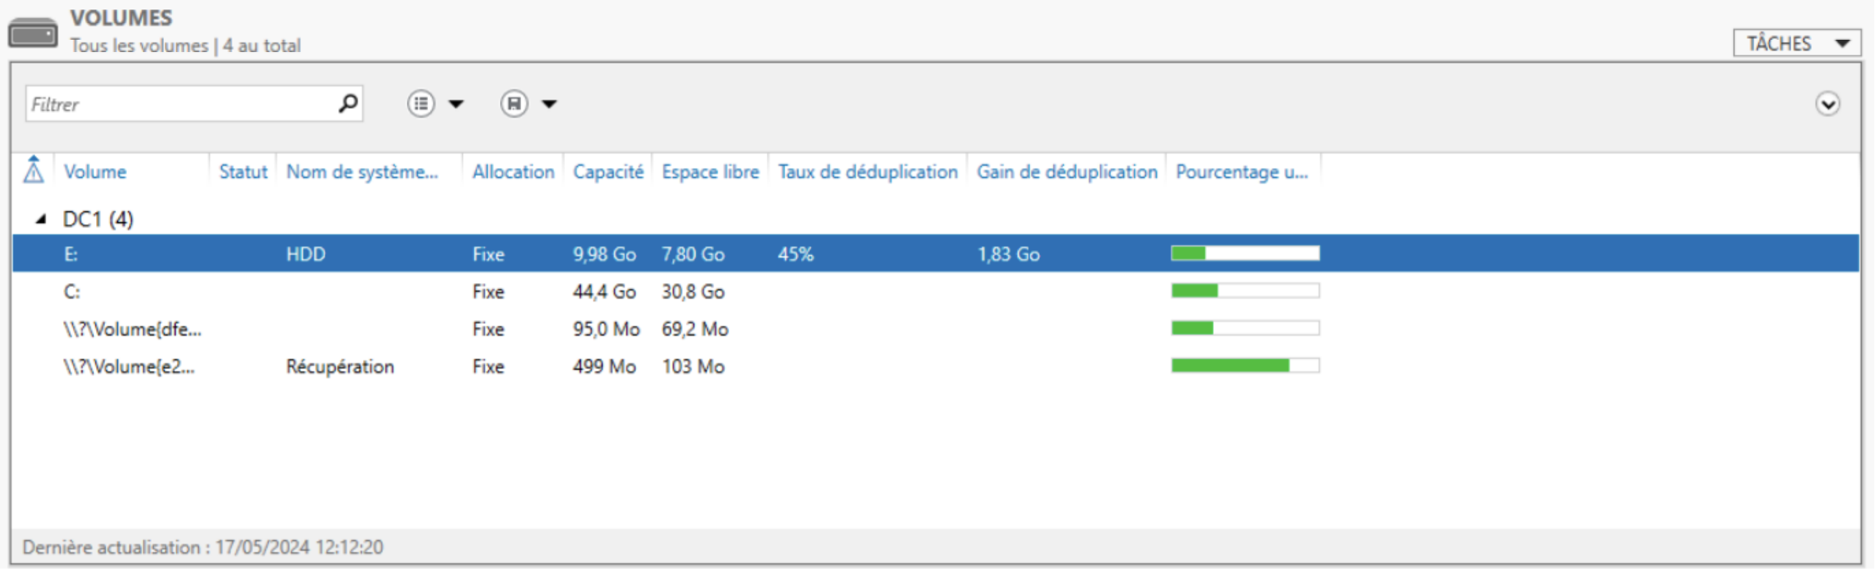Viewport: 1875px width, 570px height.
Task: Click the Fixe allocation cell for E:
Action: click(488, 254)
